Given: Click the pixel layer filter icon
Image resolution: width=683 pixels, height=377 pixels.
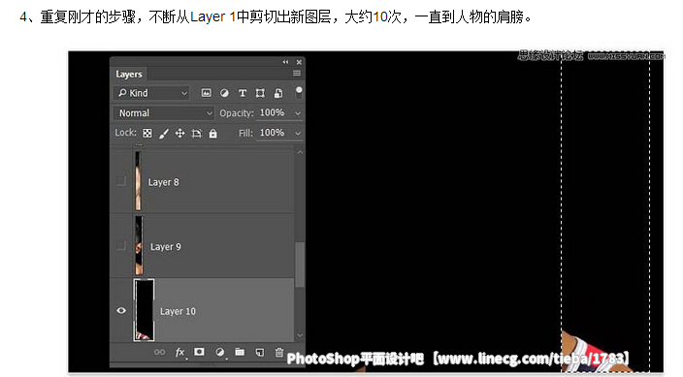Looking at the screenshot, I should (x=206, y=93).
